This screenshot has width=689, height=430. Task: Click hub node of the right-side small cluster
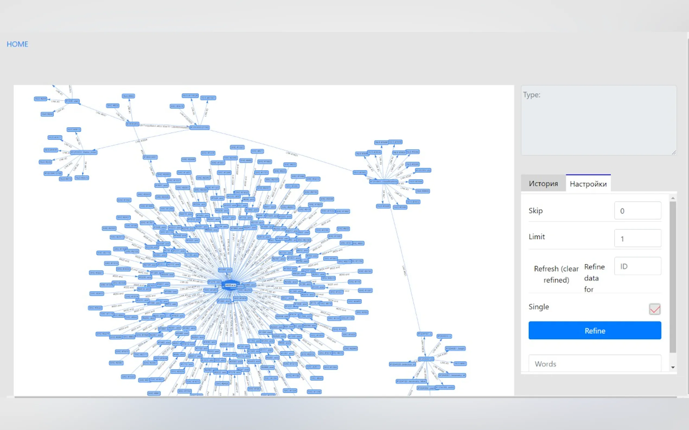click(383, 181)
